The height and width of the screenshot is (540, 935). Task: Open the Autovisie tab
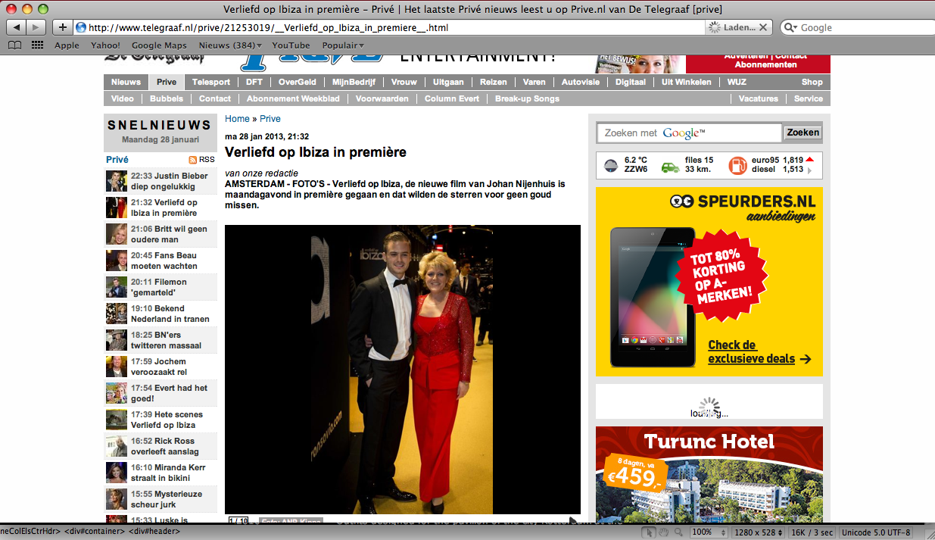581,82
